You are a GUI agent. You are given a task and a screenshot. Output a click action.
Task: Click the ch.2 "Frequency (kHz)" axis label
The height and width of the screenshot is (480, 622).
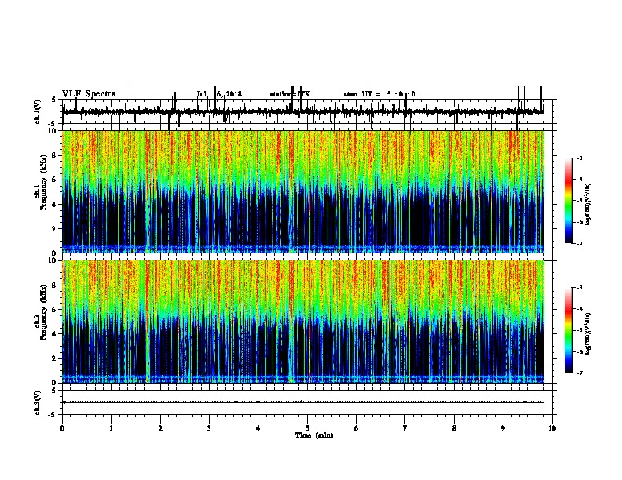(x=43, y=311)
